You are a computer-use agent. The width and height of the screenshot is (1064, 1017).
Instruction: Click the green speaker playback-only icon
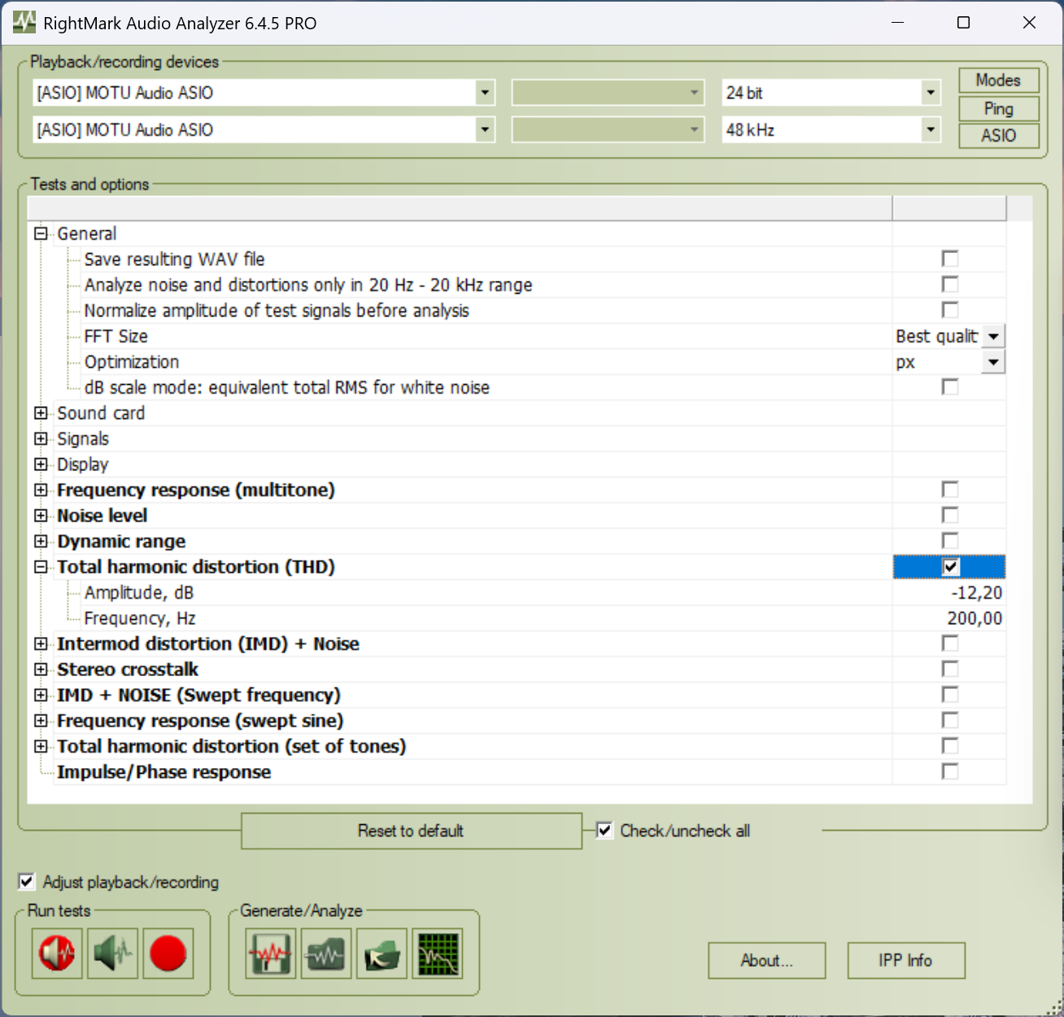click(x=112, y=953)
